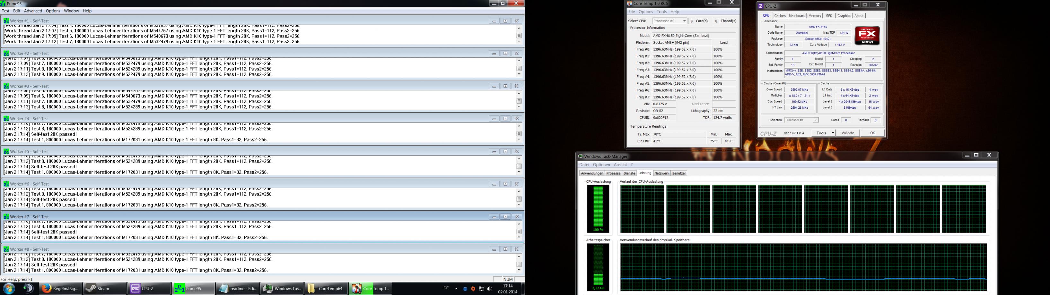Open the Advanced menu in Prime95

tap(33, 11)
